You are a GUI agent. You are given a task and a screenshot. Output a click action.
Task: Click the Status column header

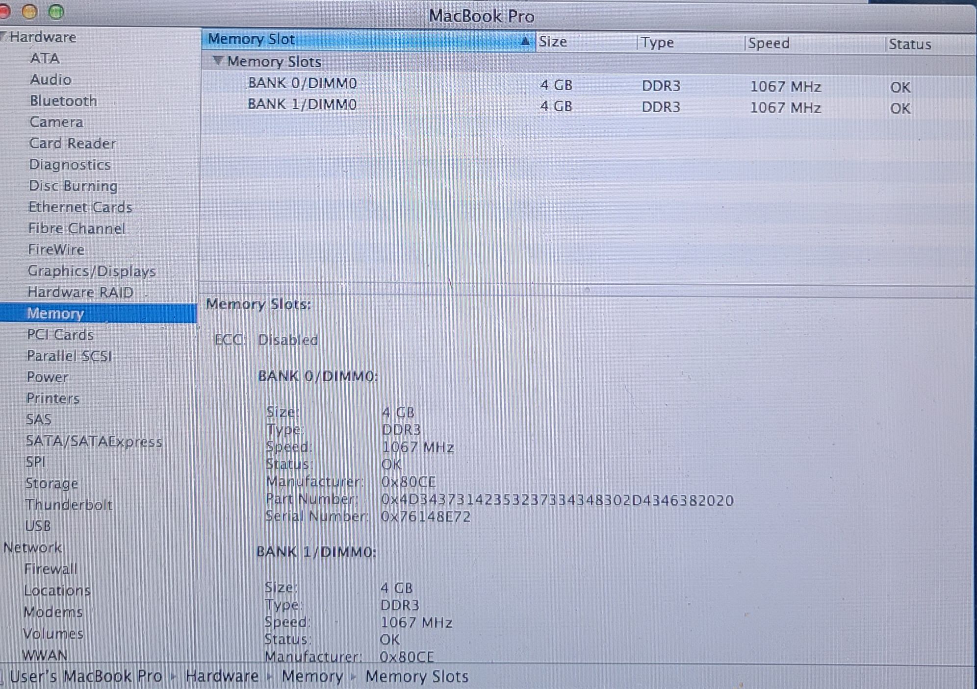pos(910,44)
